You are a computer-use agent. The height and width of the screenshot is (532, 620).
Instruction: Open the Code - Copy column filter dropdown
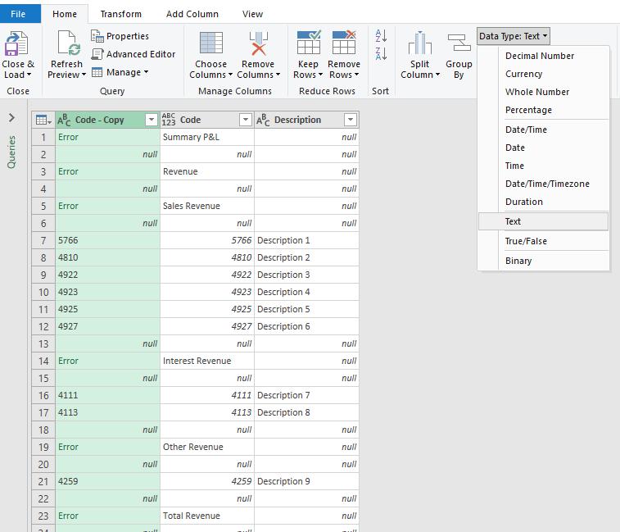coord(152,120)
